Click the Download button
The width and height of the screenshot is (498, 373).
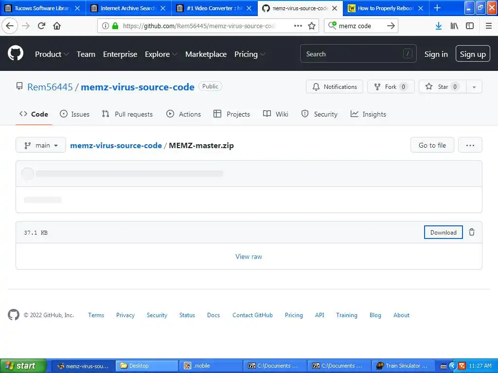[x=444, y=232]
